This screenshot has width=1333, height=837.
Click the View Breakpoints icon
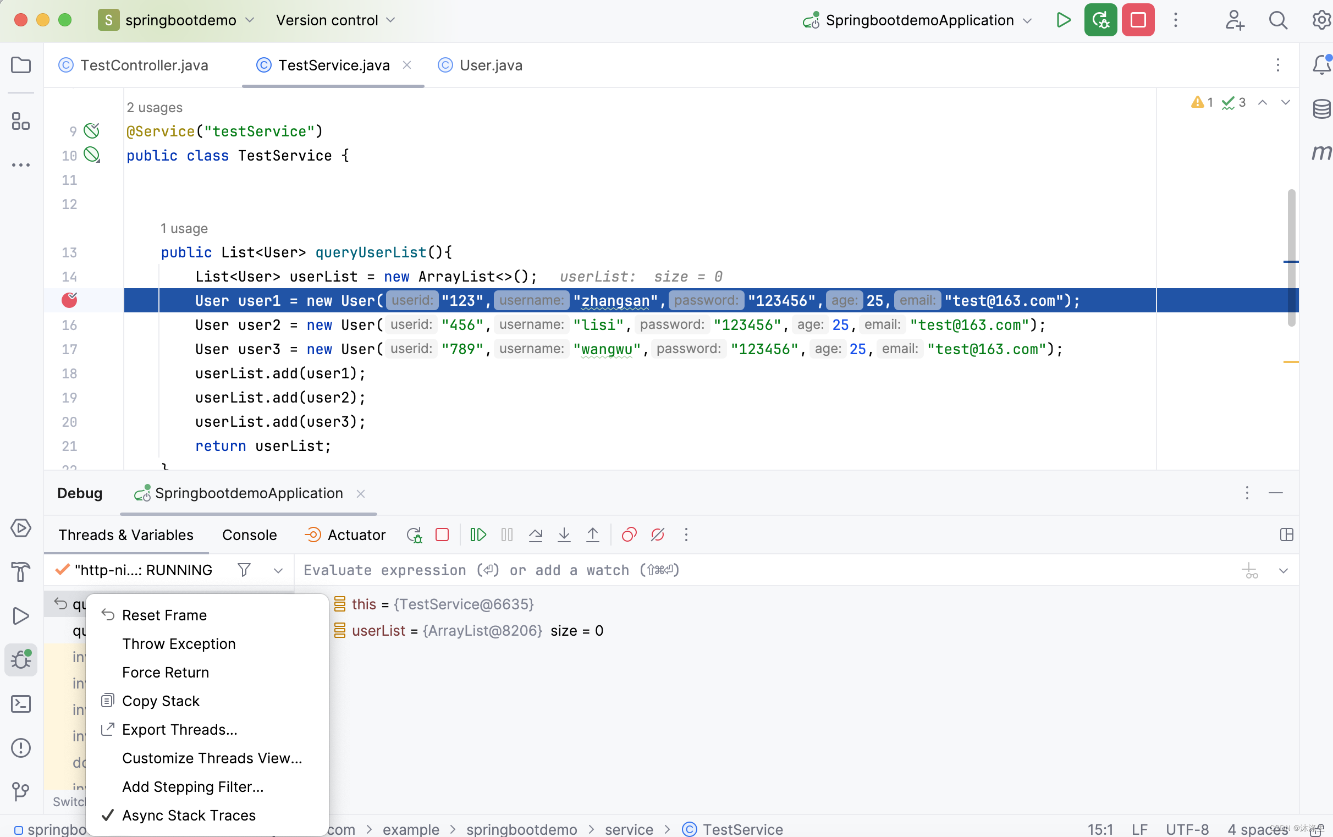[x=629, y=535]
